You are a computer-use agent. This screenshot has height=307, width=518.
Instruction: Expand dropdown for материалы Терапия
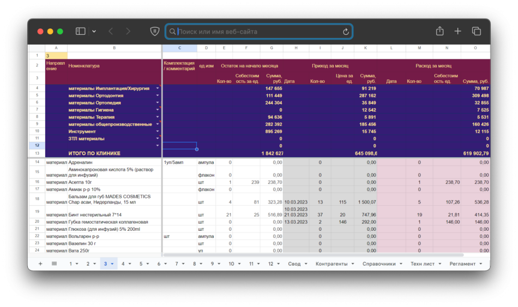(x=158, y=117)
